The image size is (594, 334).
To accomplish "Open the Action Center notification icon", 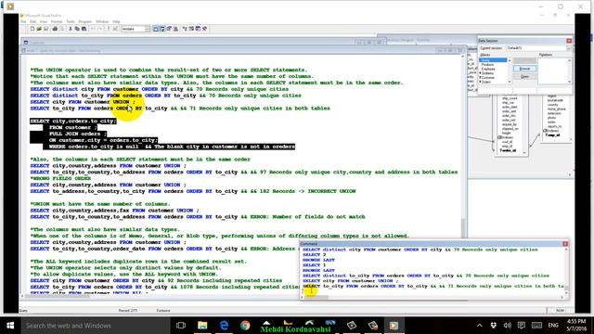I will (522, 326).
